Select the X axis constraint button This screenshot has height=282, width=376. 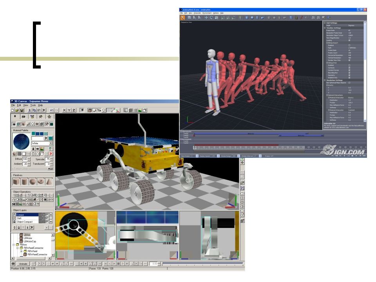(64, 110)
